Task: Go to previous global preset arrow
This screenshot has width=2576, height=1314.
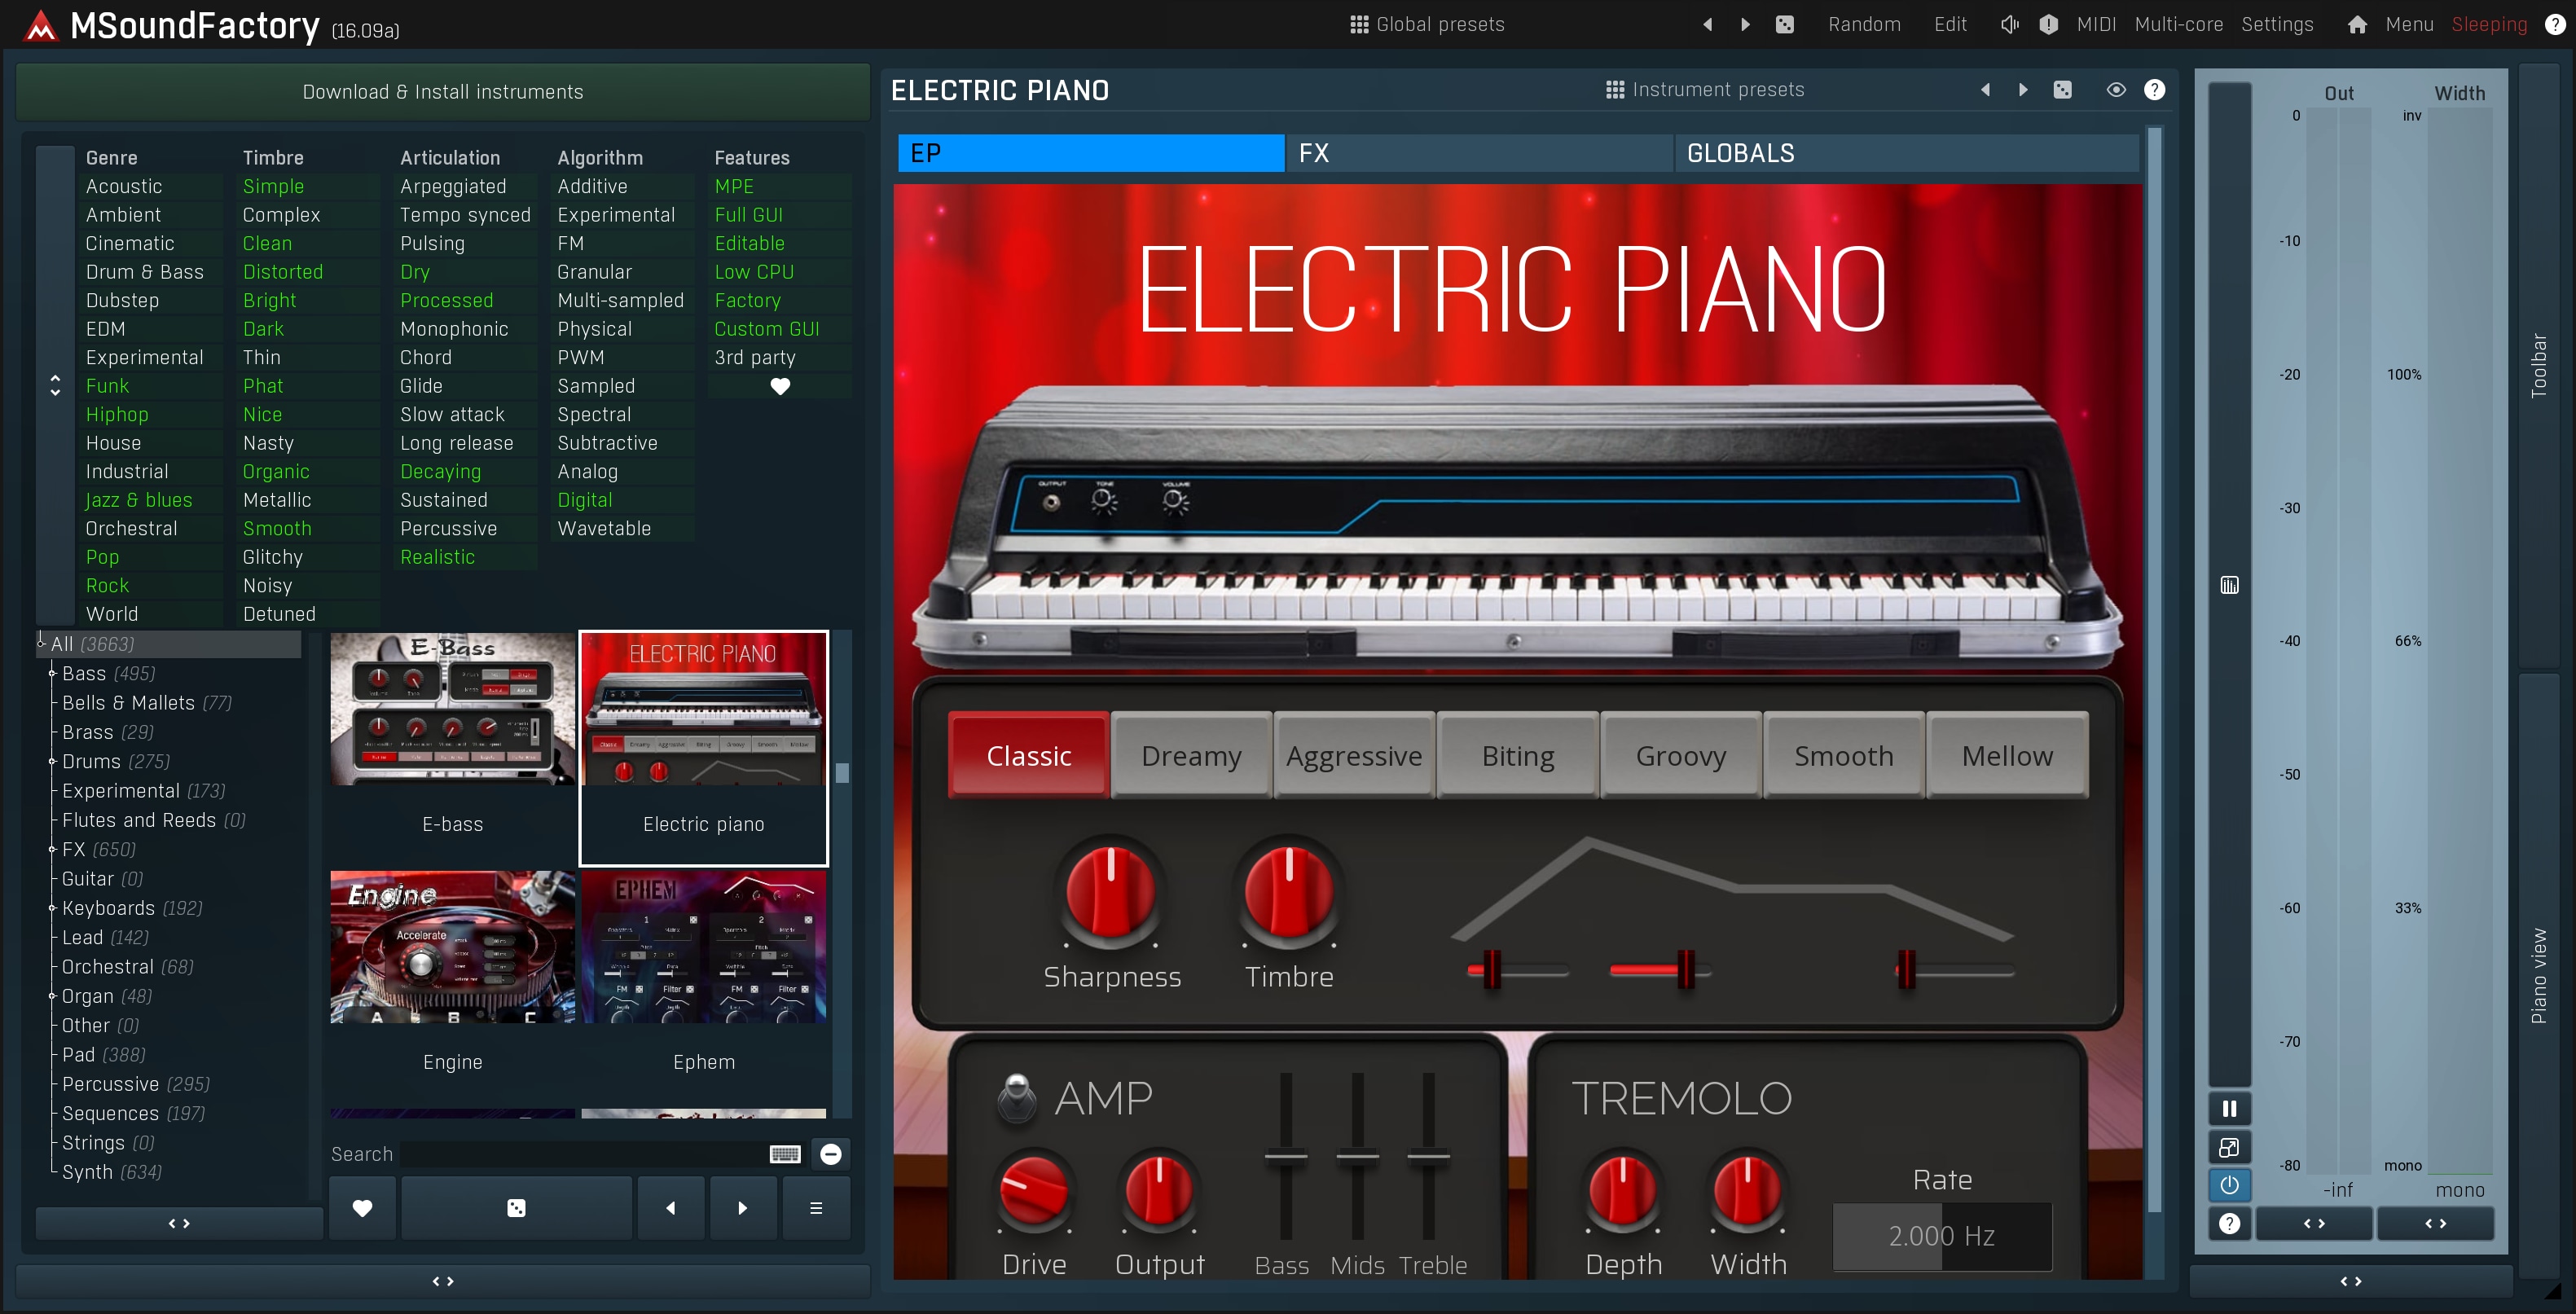Action: [x=1707, y=25]
